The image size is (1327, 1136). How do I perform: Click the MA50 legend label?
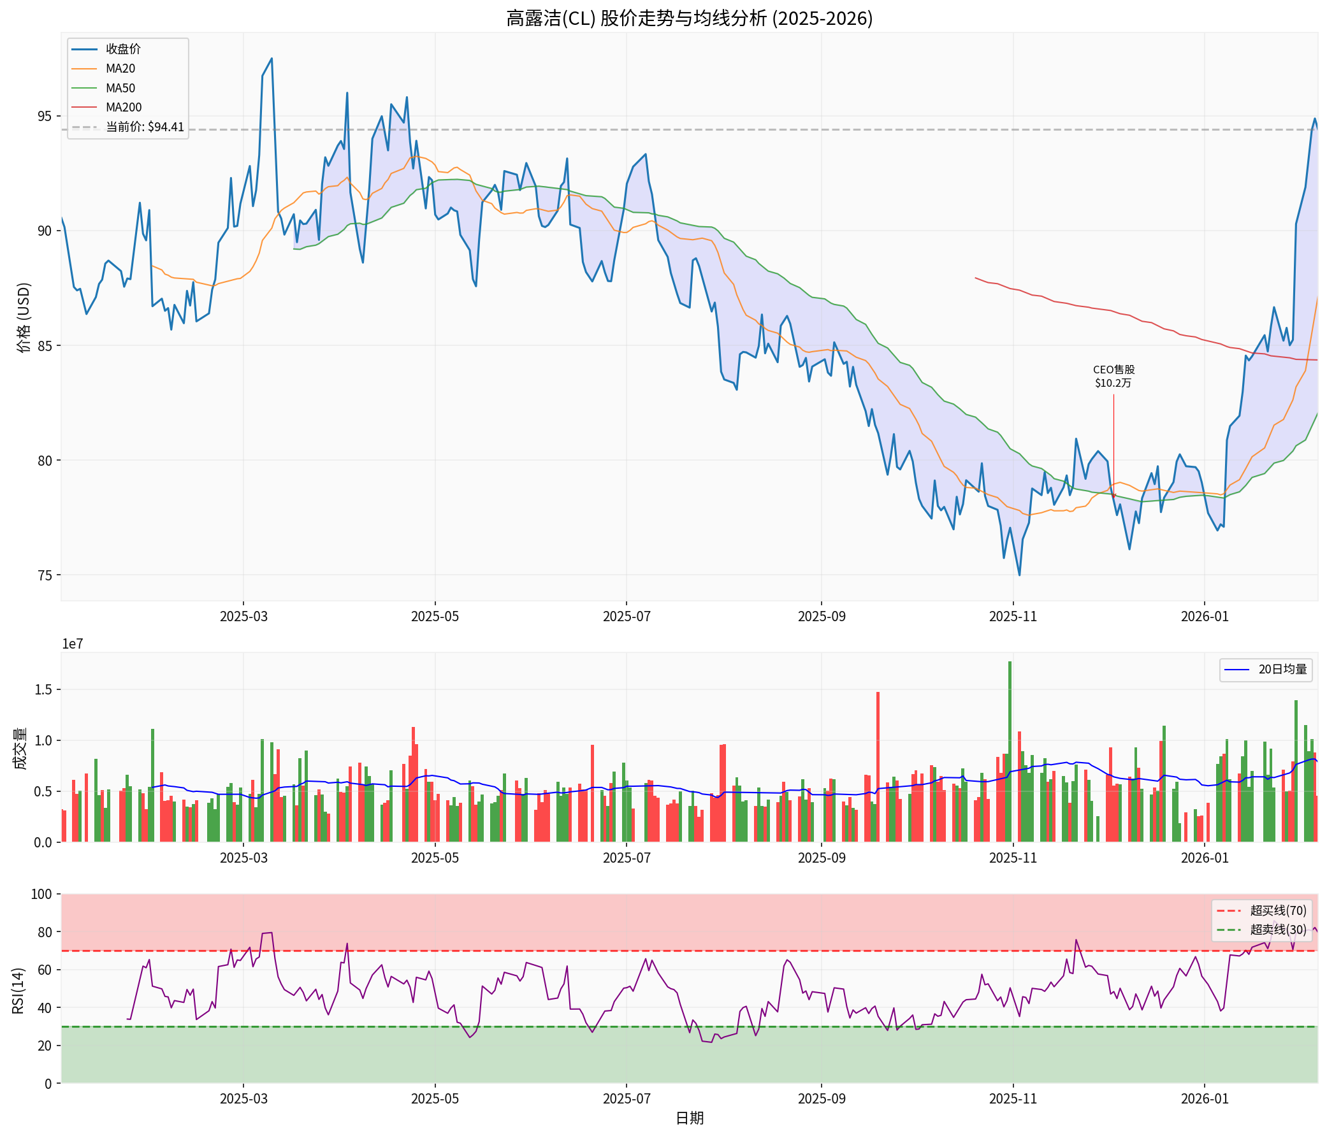tap(120, 88)
